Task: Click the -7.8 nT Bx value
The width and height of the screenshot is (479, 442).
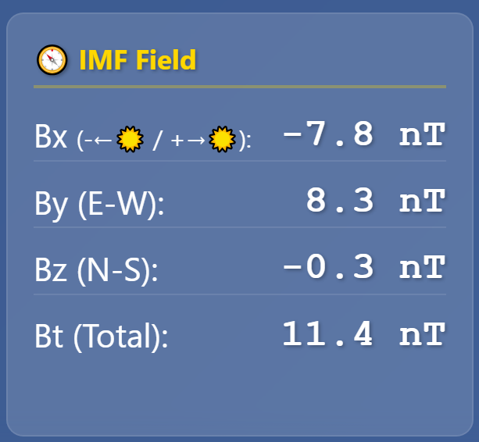Action: [364, 134]
